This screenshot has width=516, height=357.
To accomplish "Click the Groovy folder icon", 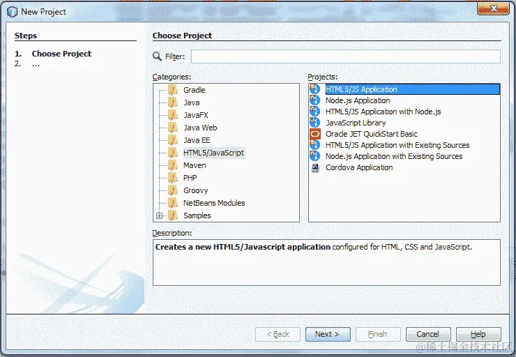I will point(173,190).
